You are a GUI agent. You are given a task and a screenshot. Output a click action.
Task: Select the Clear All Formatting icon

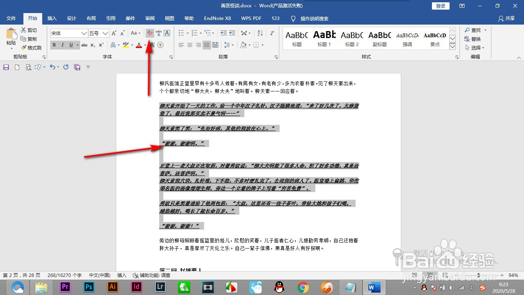coord(150,33)
